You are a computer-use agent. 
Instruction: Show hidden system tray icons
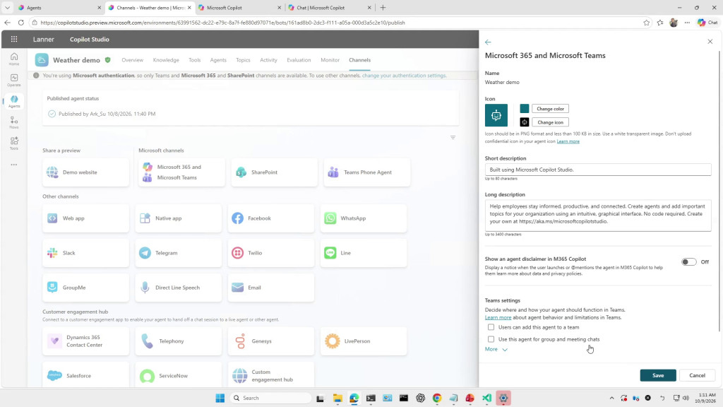coord(612,398)
